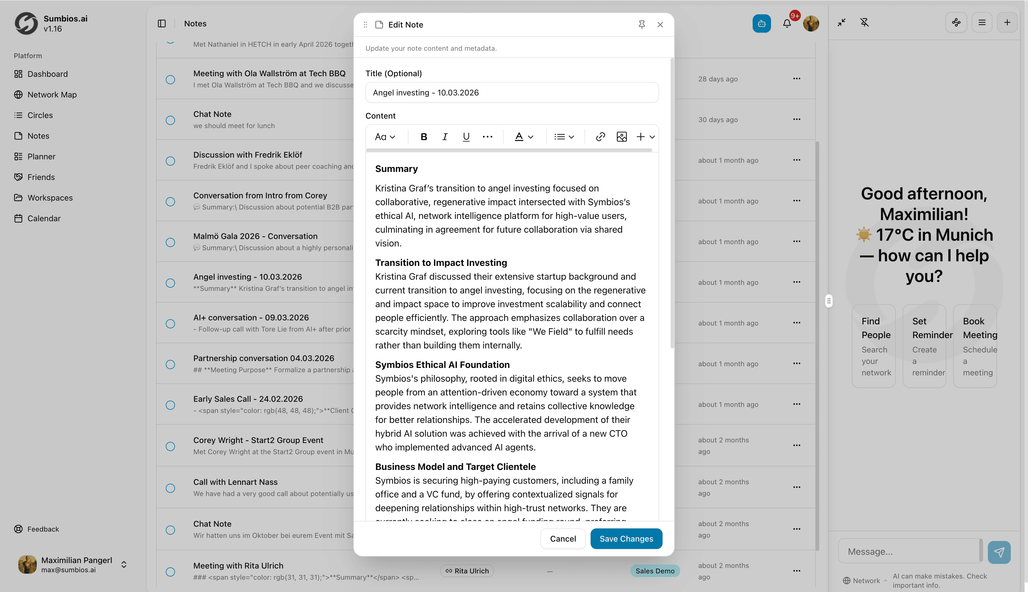Image resolution: width=1028 pixels, height=592 pixels.
Task: Click the Title input field
Action: pos(511,93)
